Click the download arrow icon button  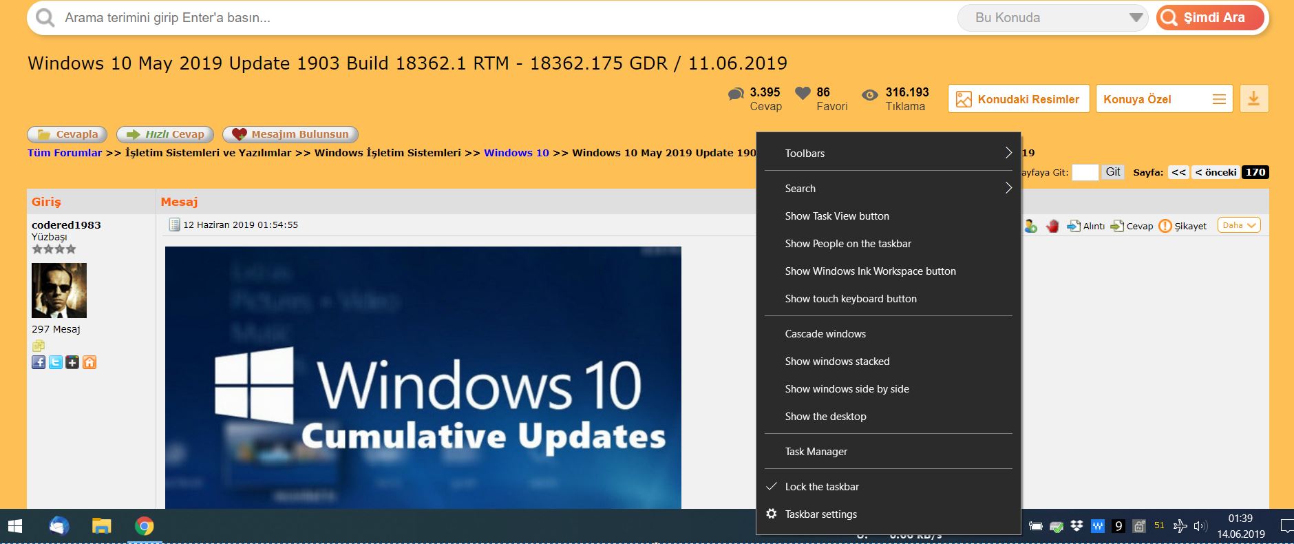click(1254, 98)
